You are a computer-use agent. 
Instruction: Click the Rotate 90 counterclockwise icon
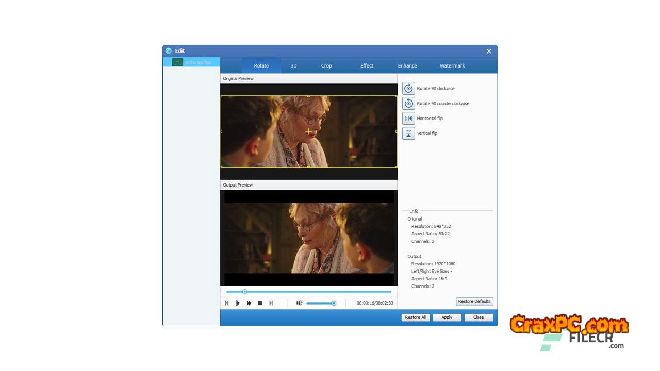click(x=408, y=104)
